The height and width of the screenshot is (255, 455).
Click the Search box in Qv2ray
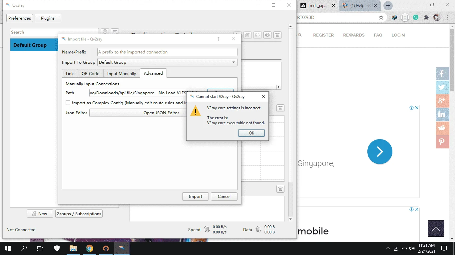click(x=54, y=32)
